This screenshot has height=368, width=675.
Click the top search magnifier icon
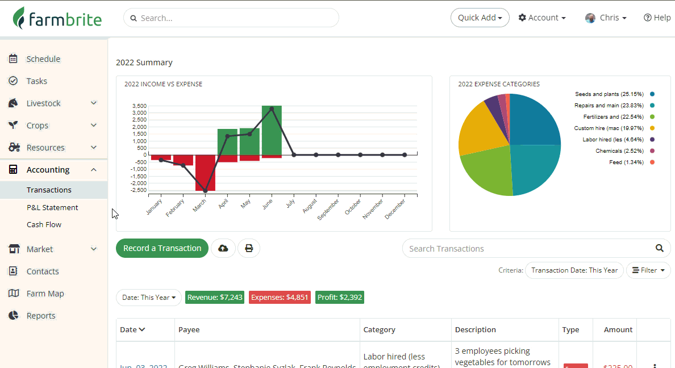[134, 18]
